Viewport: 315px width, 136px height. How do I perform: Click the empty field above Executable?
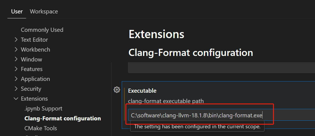tap(220, 67)
